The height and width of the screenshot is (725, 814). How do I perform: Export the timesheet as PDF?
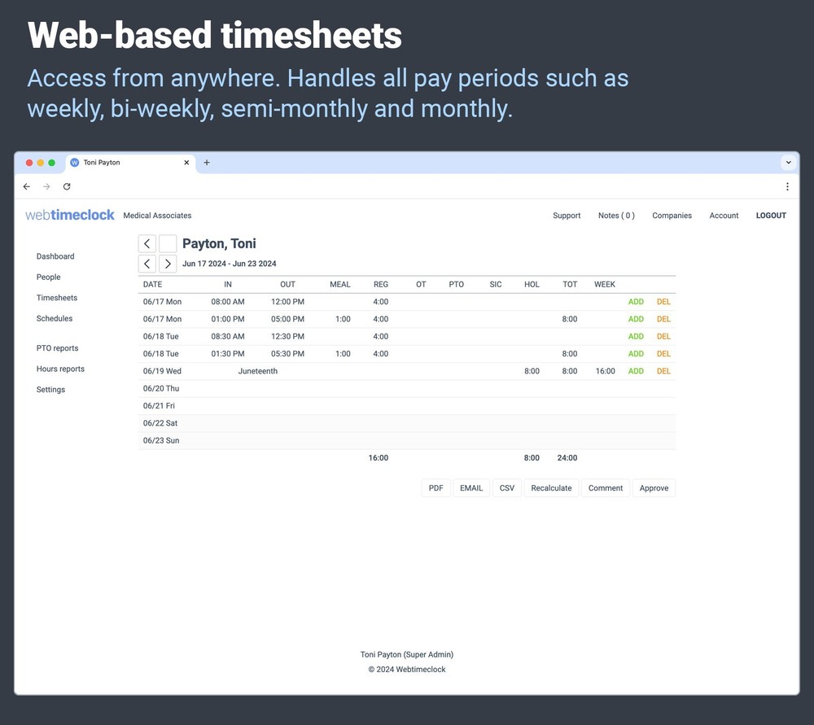[436, 488]
